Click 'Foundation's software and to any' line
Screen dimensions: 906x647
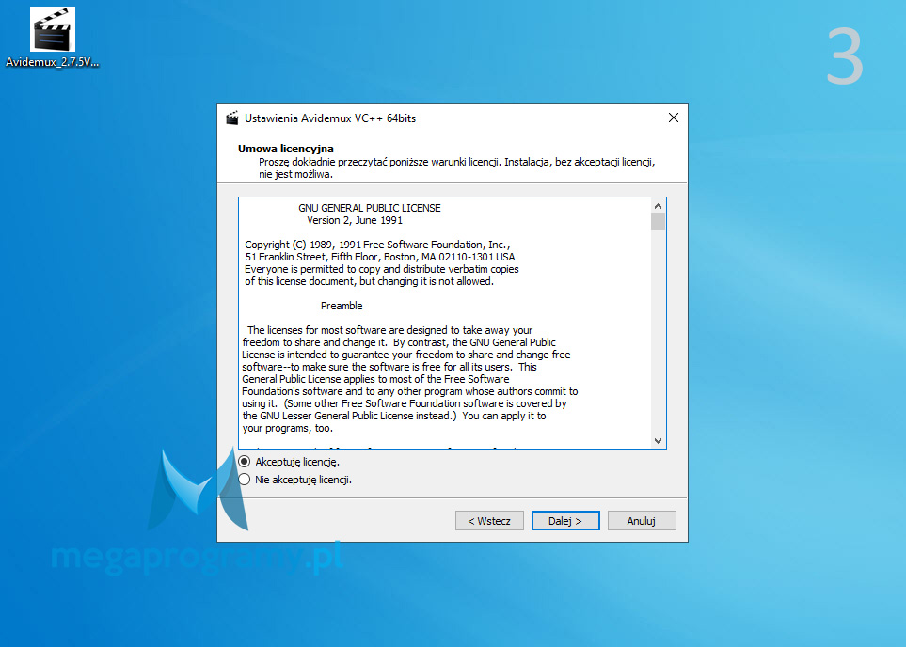409,391
